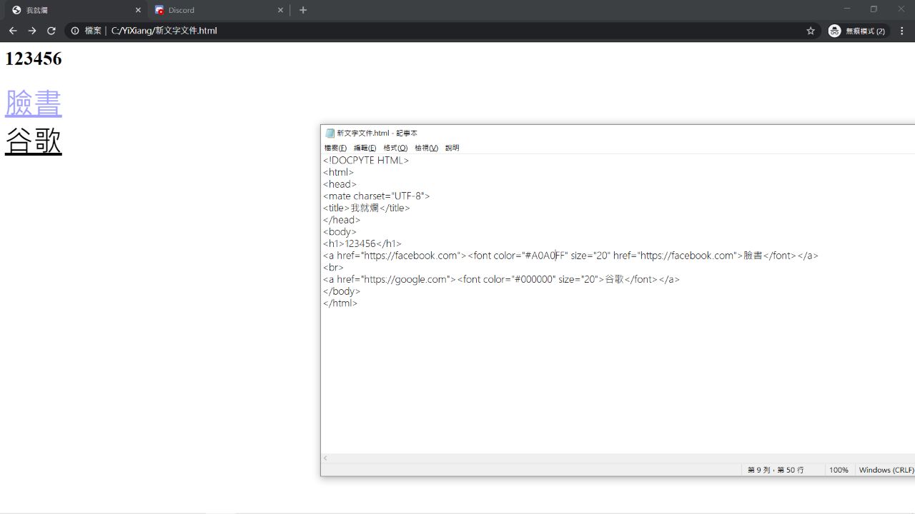The width and height of the screenshot is (915, 514).
Task: Open the 編輯 (Edit) menu in Notepad
Action: (365, 148)
